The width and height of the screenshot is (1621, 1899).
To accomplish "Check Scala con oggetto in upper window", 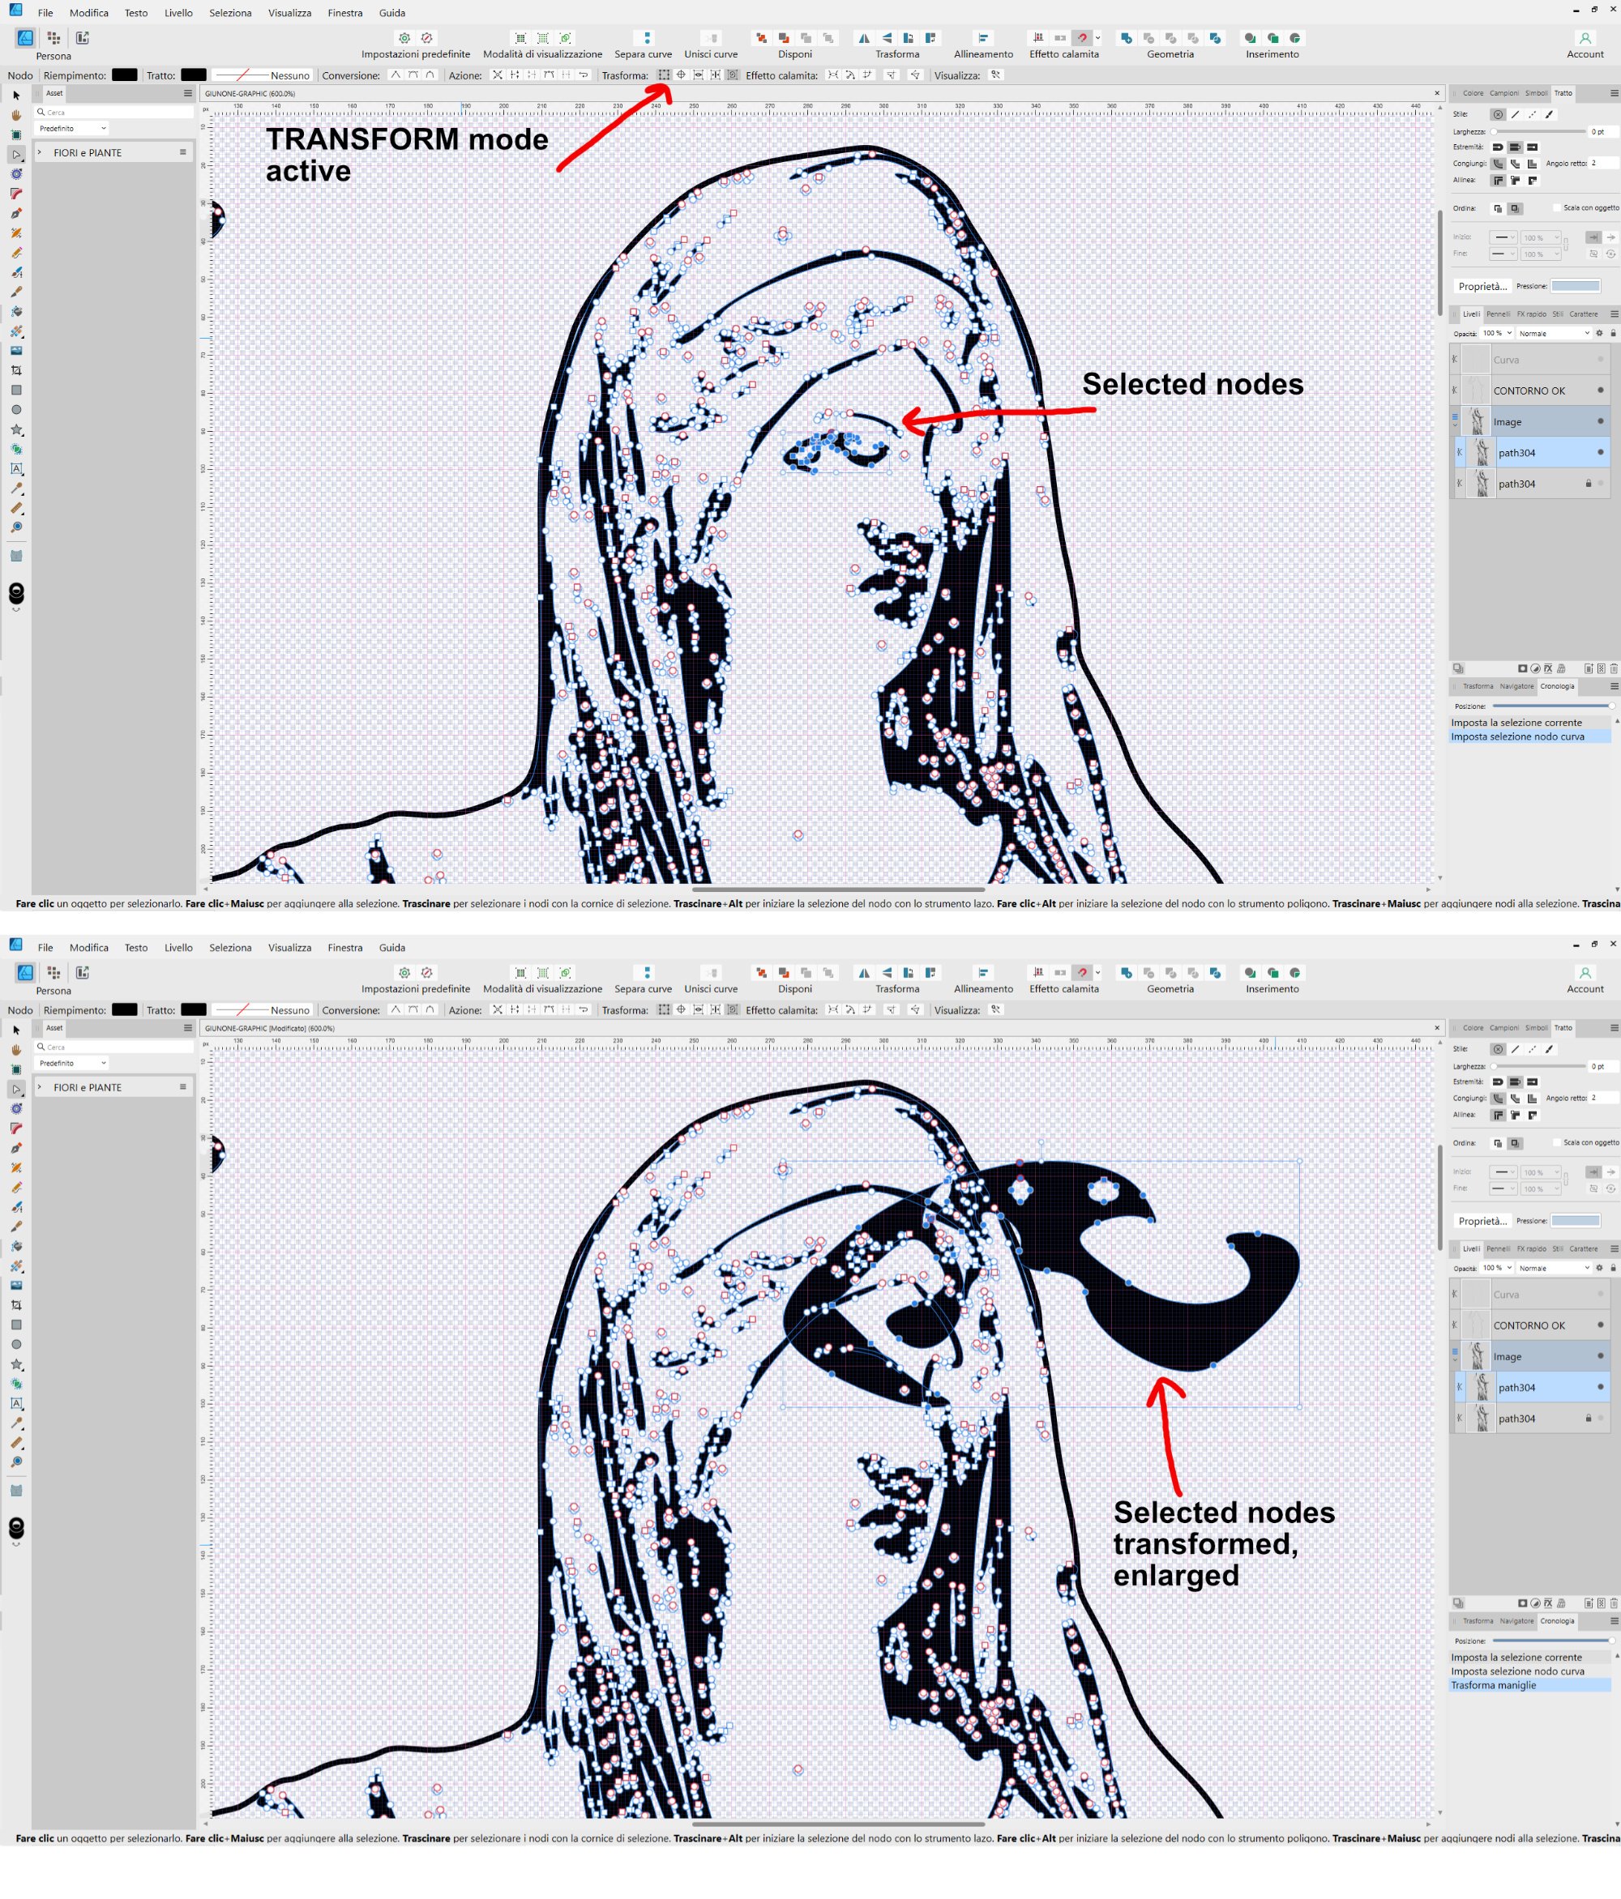I will (1557, 208).
